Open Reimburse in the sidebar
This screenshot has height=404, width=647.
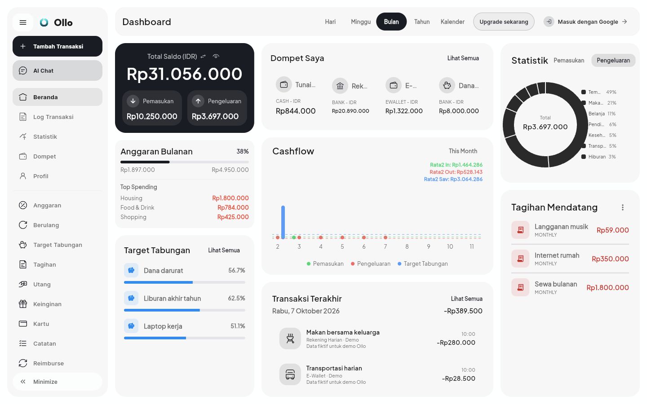point(58,363)
